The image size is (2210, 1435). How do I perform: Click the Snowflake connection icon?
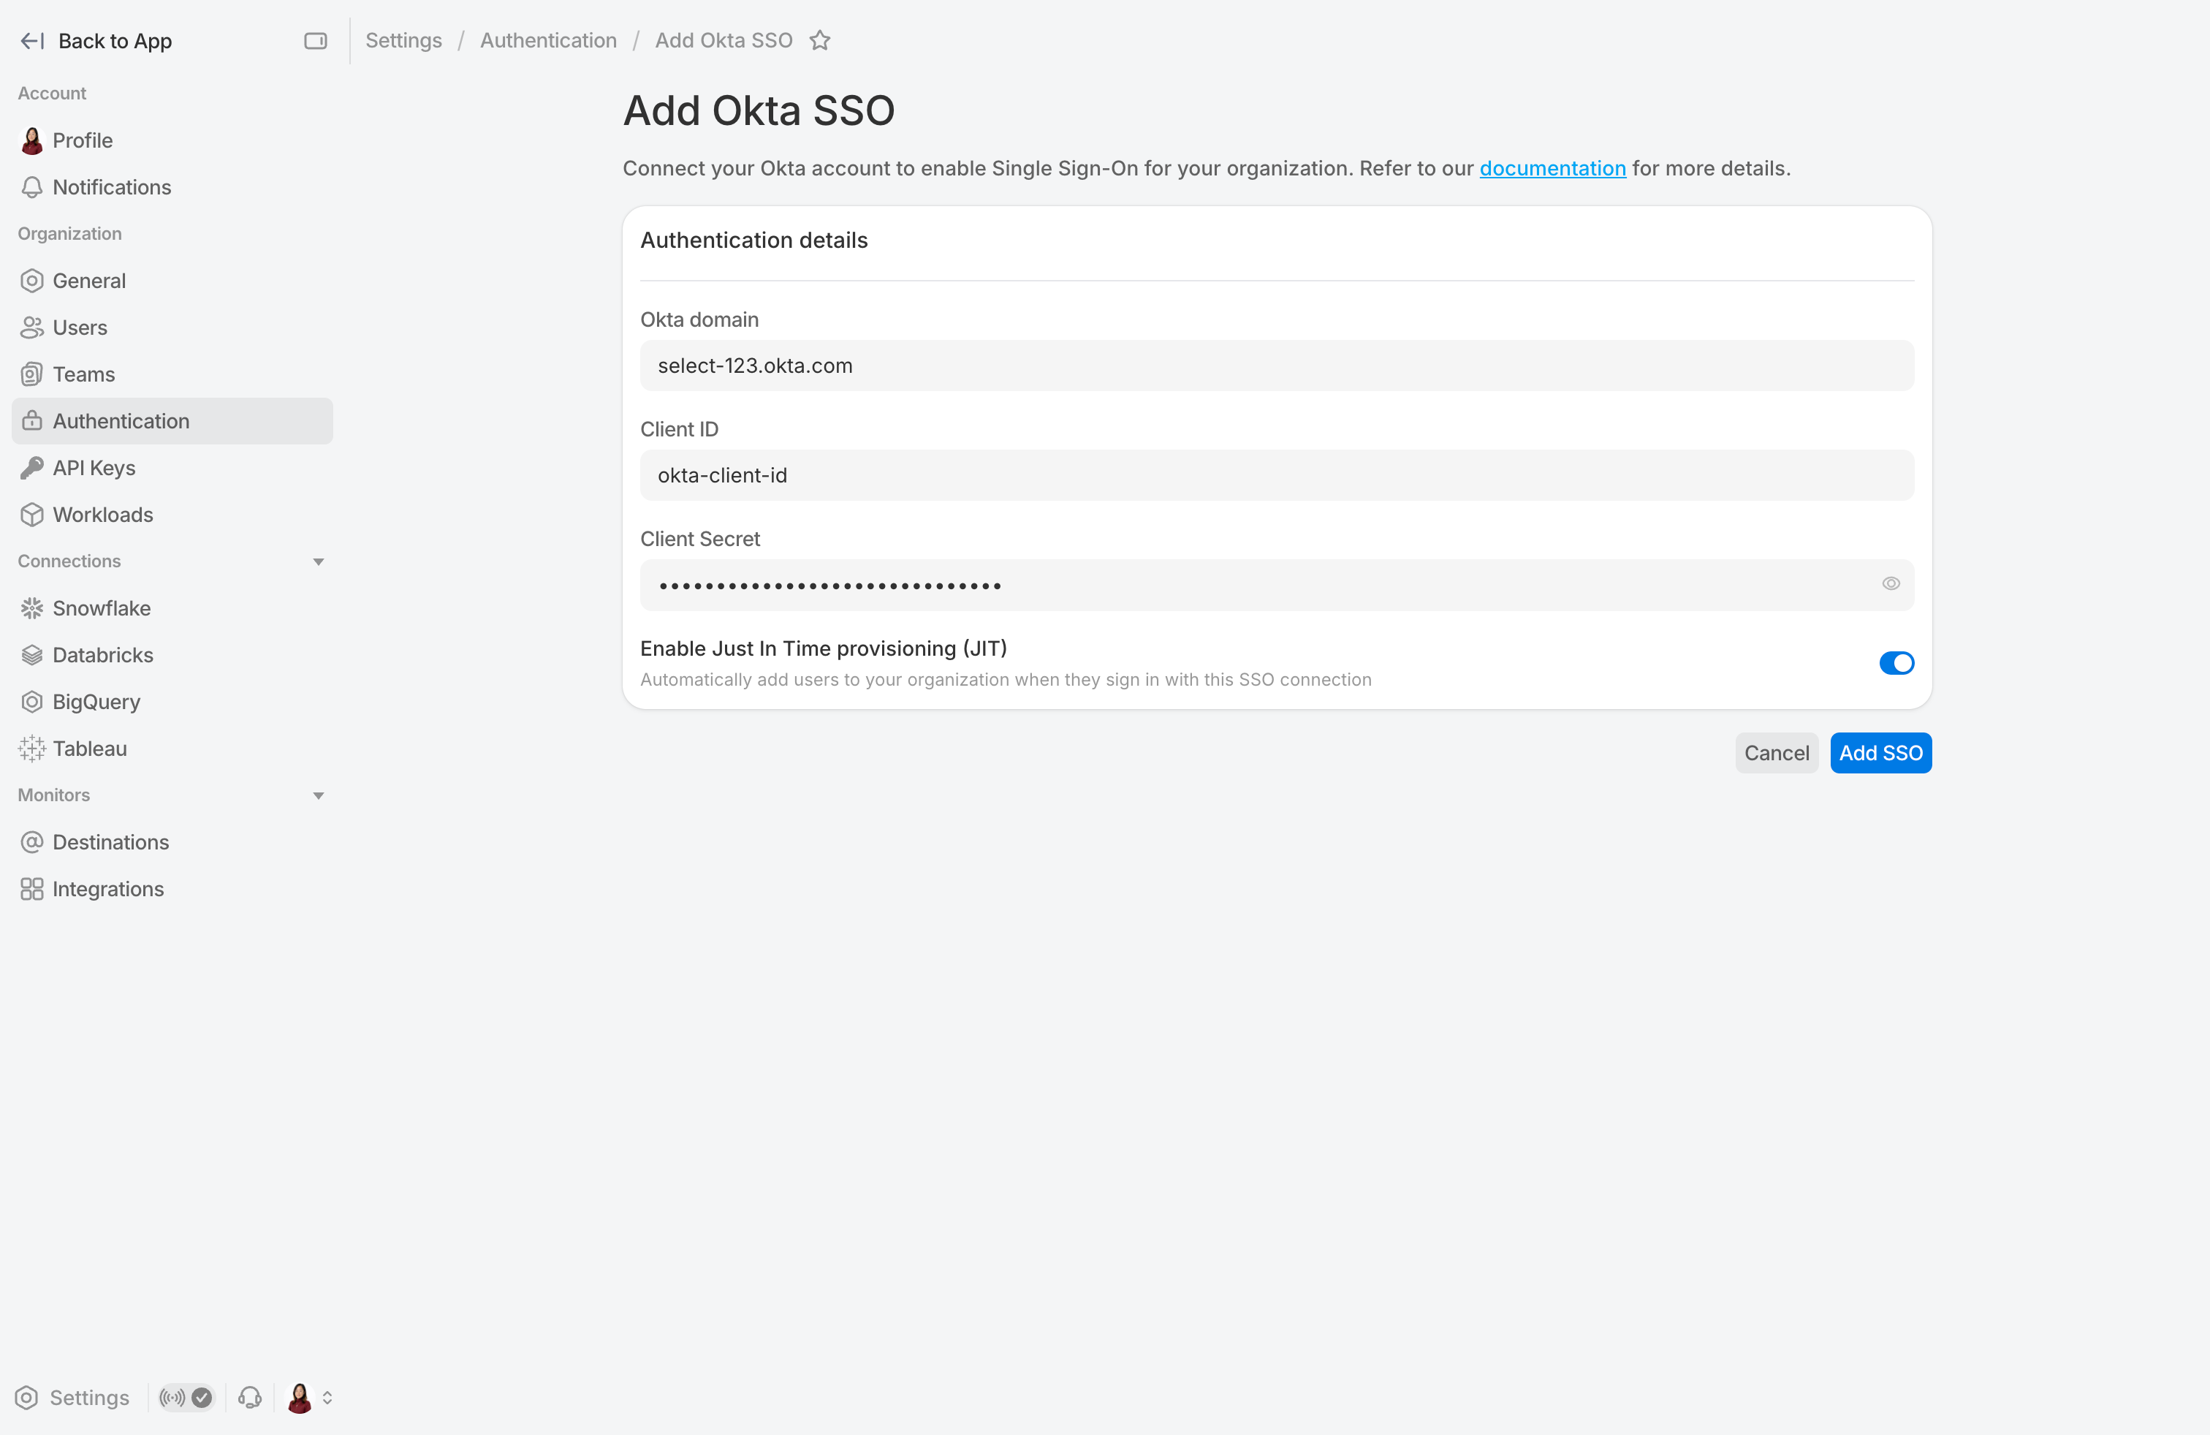(31, 608)
